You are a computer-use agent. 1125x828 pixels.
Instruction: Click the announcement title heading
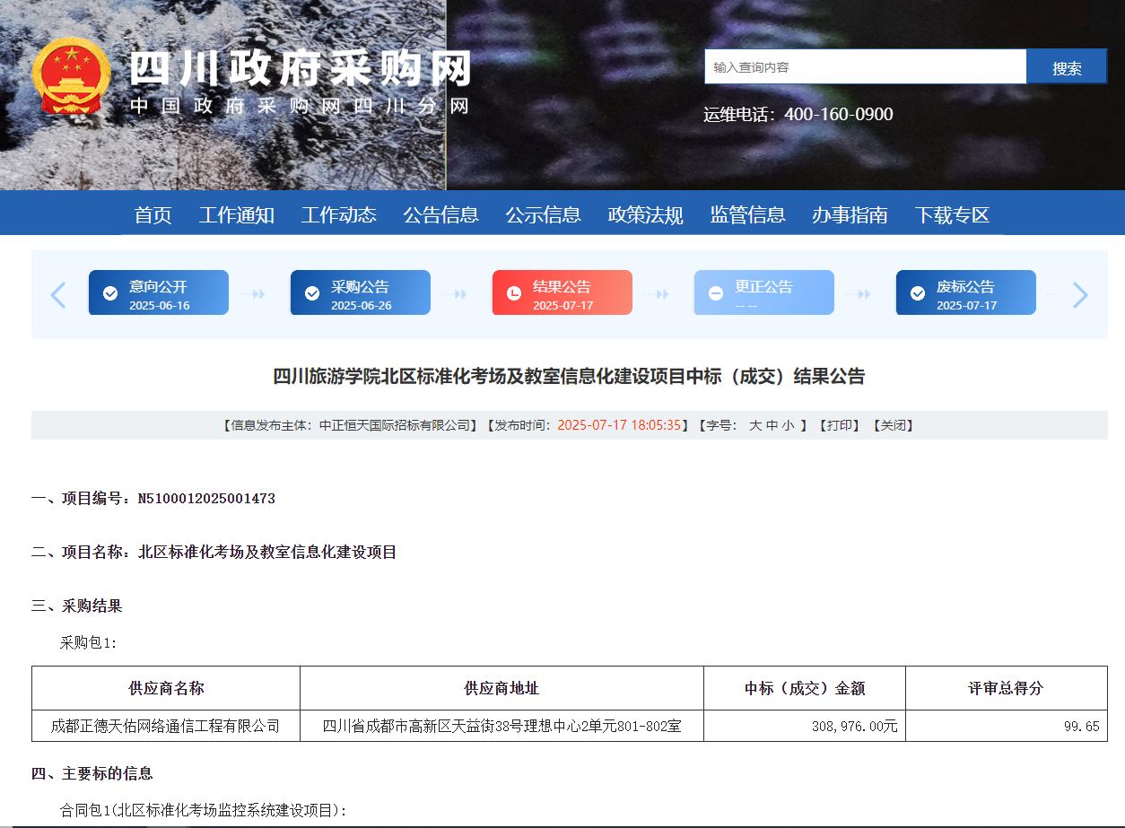pos(569,376)
